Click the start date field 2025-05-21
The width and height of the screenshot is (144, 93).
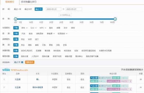tap(53, 9)
